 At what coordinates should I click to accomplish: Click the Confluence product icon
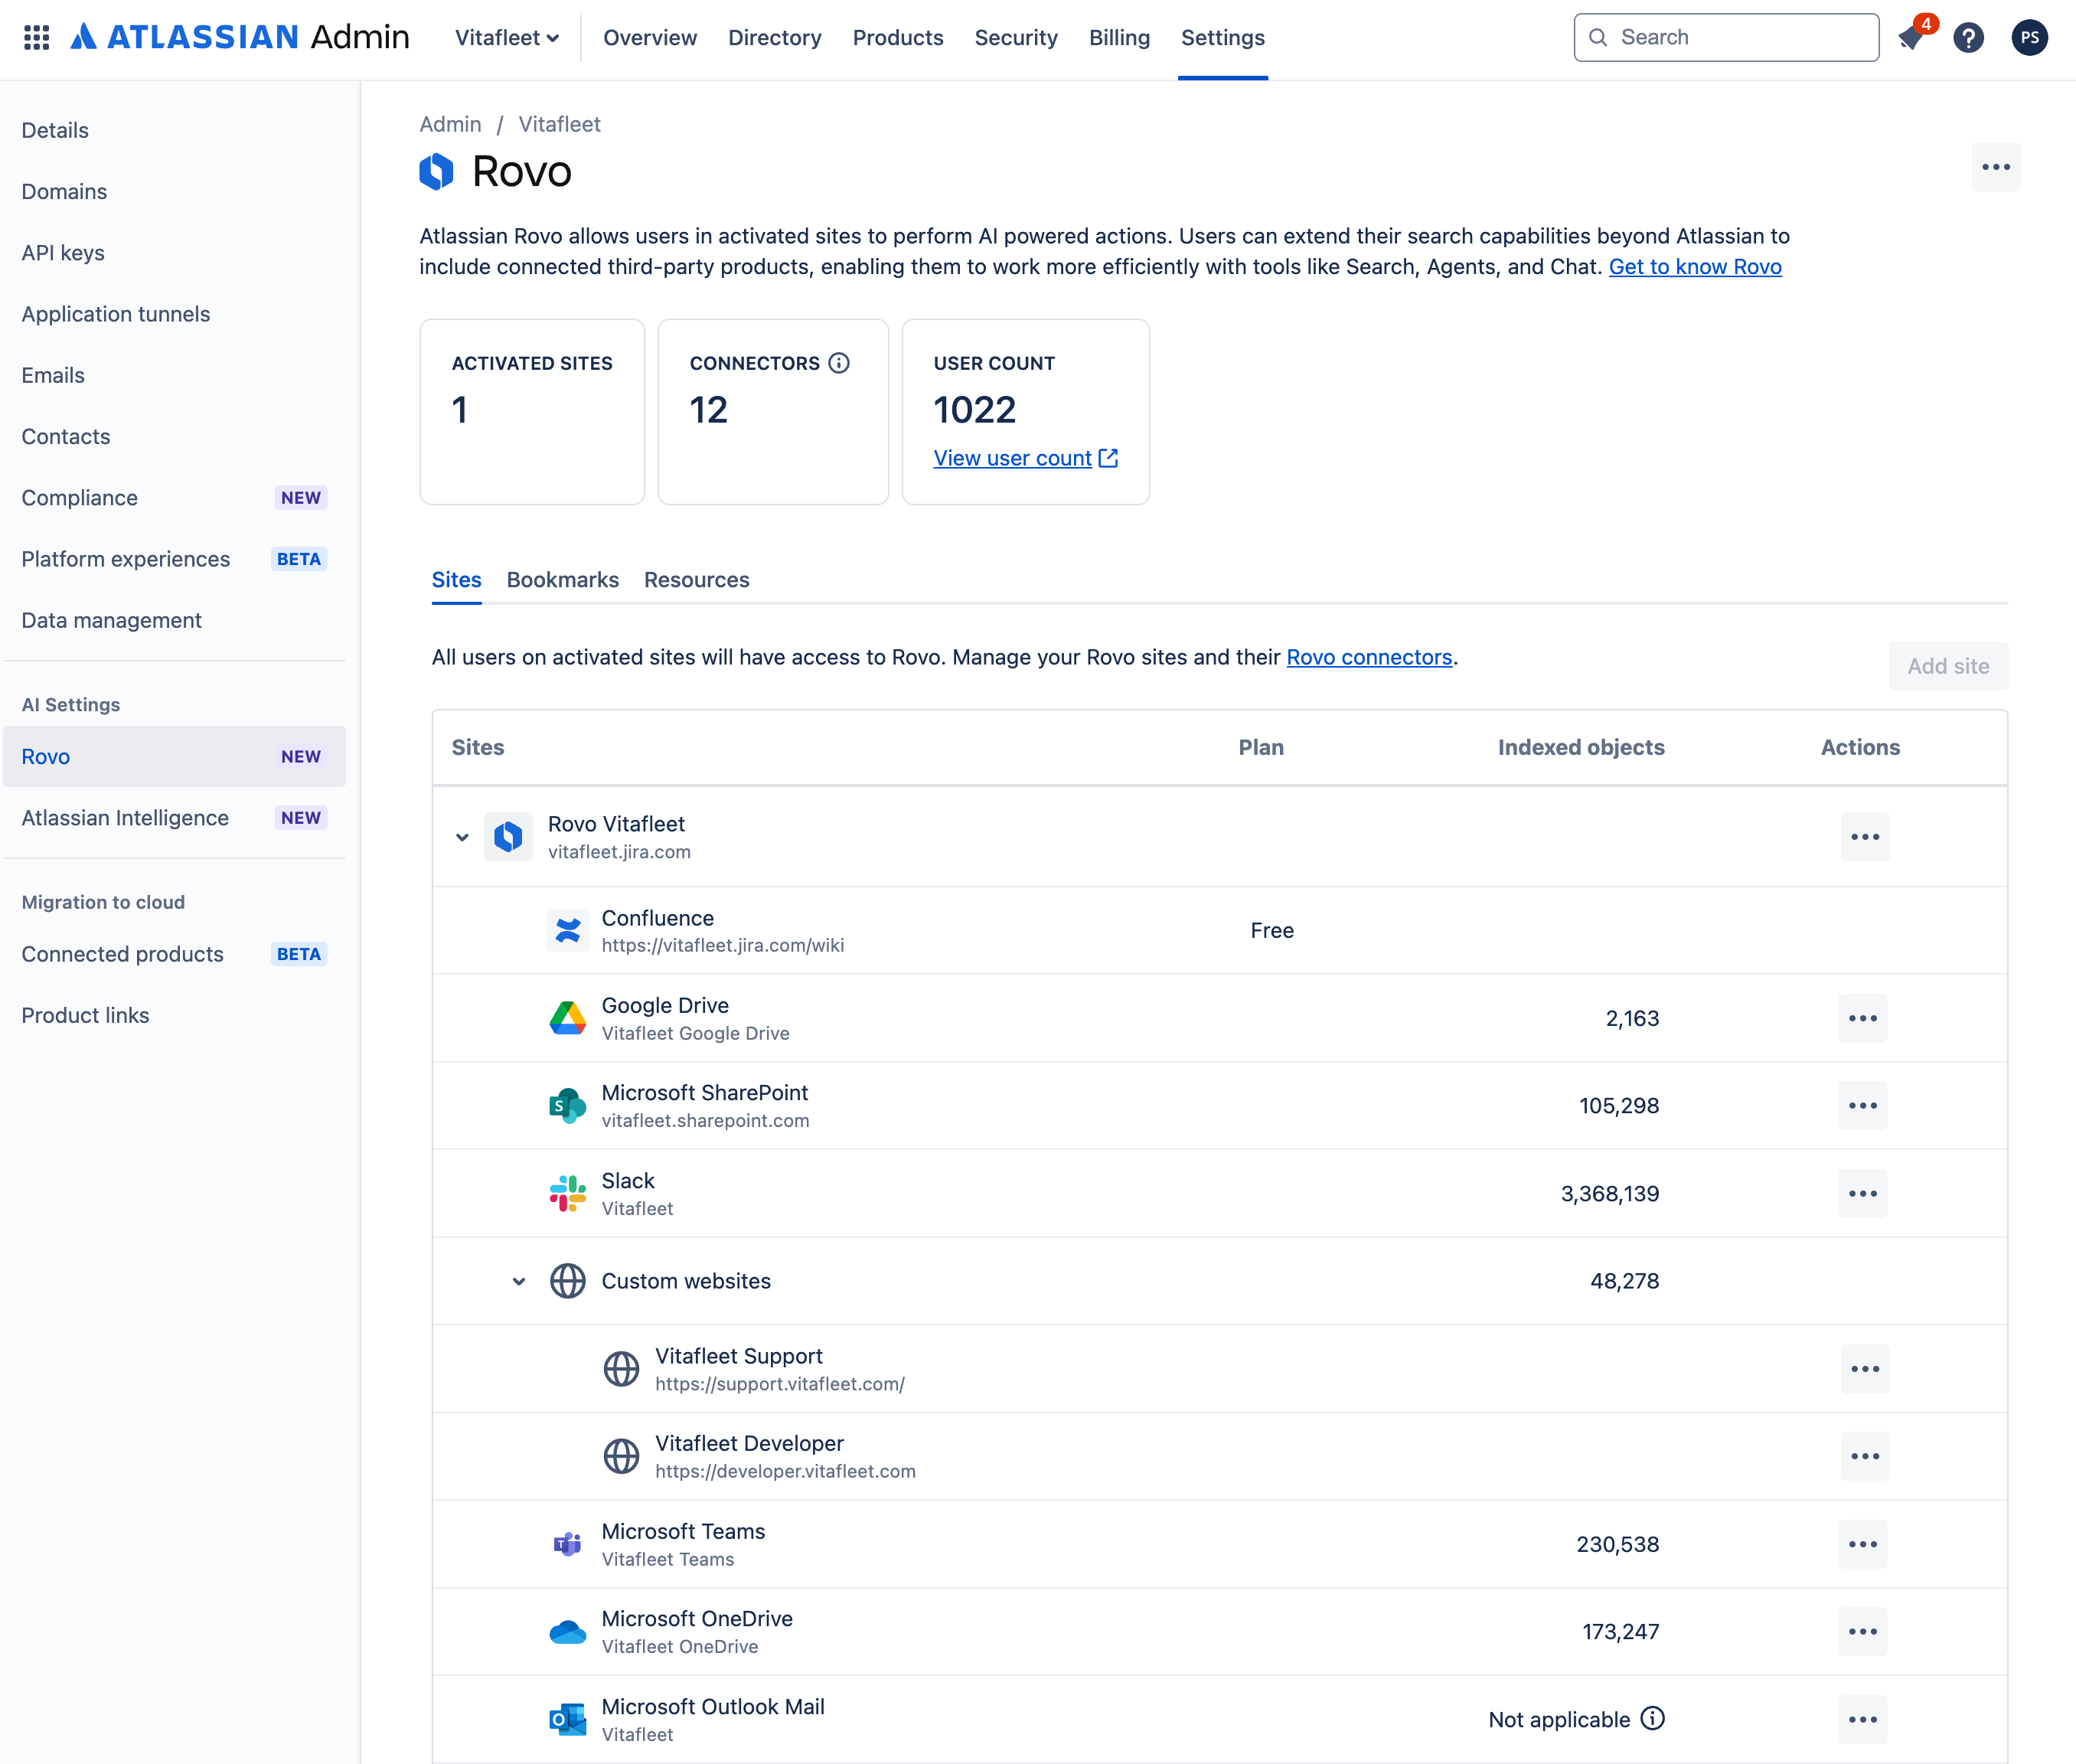click(567, 929)
